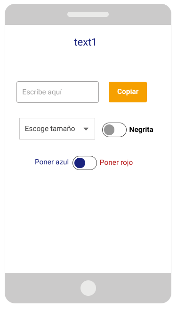Click the Escribe aquí placeholder text
The height and width of the screenshot is (309, 177).
[42, 92]
